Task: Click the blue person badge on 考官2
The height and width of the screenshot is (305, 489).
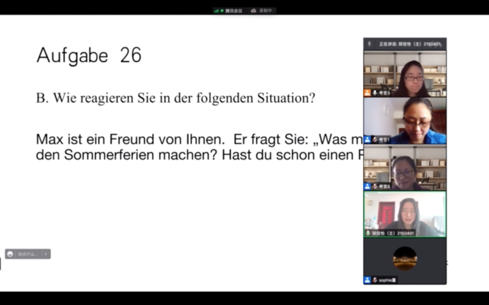Action: click(x=367, y=186)
